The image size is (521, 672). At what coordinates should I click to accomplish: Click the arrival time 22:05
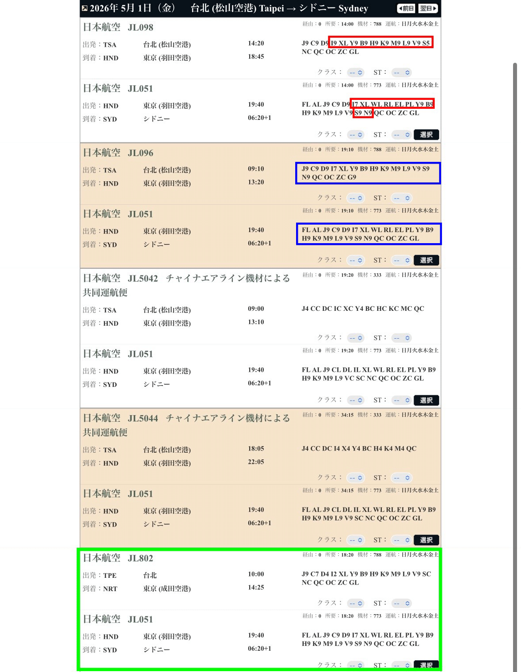pyautogui.click(x=256, y=462)
